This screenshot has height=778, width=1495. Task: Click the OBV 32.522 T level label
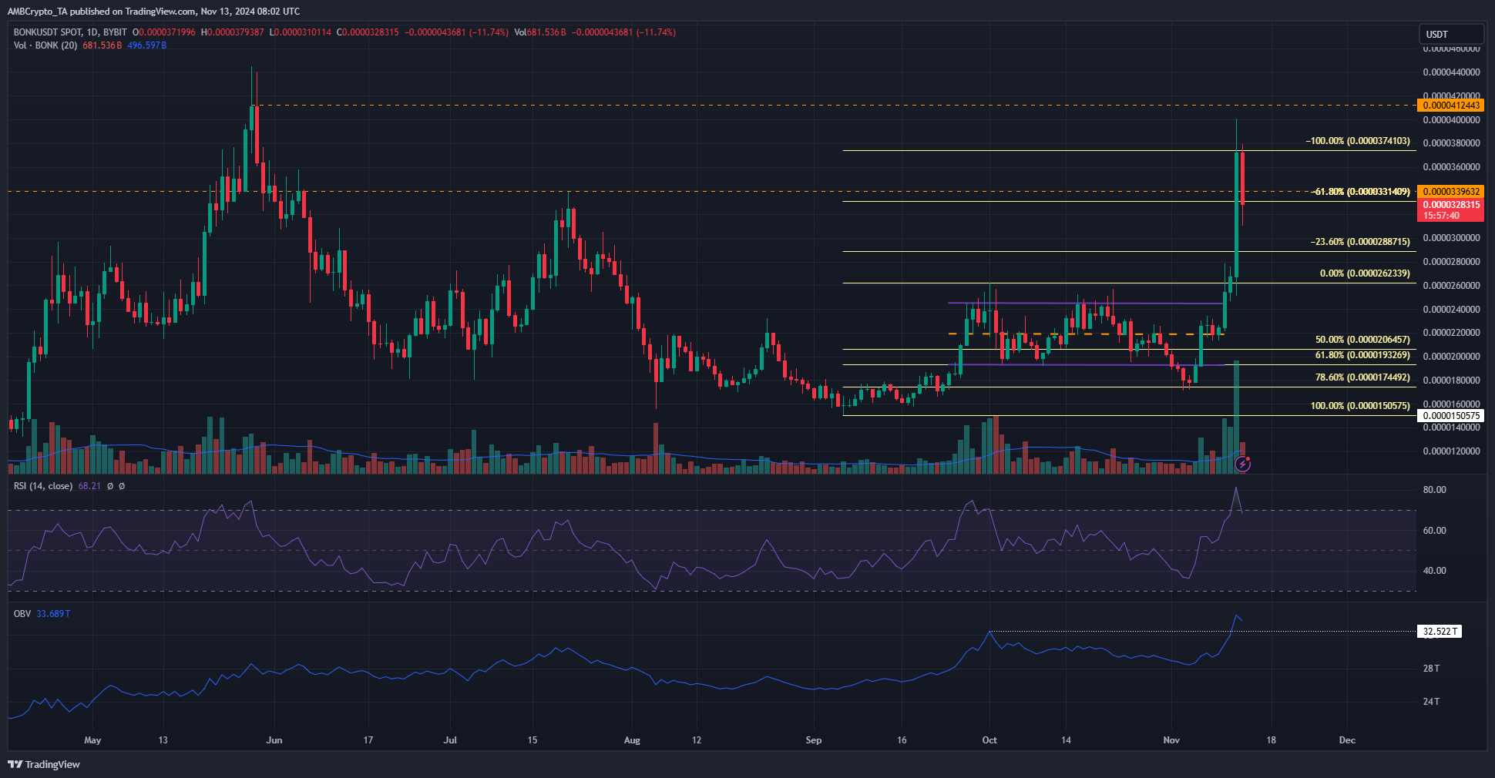(x=1440, y=632)
